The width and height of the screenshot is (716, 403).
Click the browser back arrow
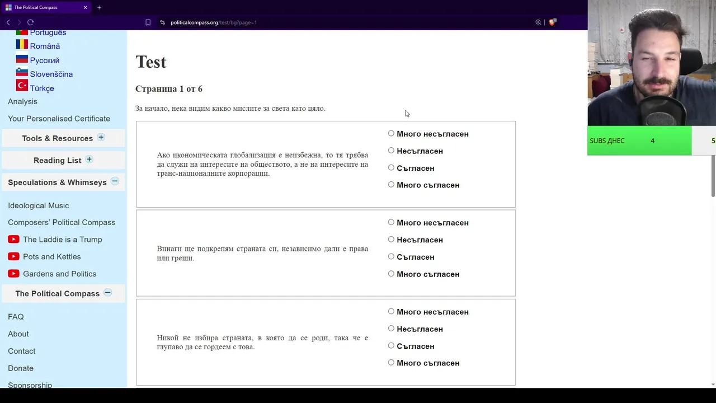click(8, 22)
